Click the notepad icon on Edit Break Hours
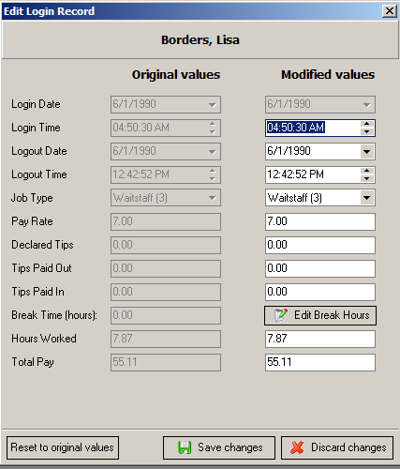Image resolution: width=400 pixels, height=469 pixels. coord(280,315)
